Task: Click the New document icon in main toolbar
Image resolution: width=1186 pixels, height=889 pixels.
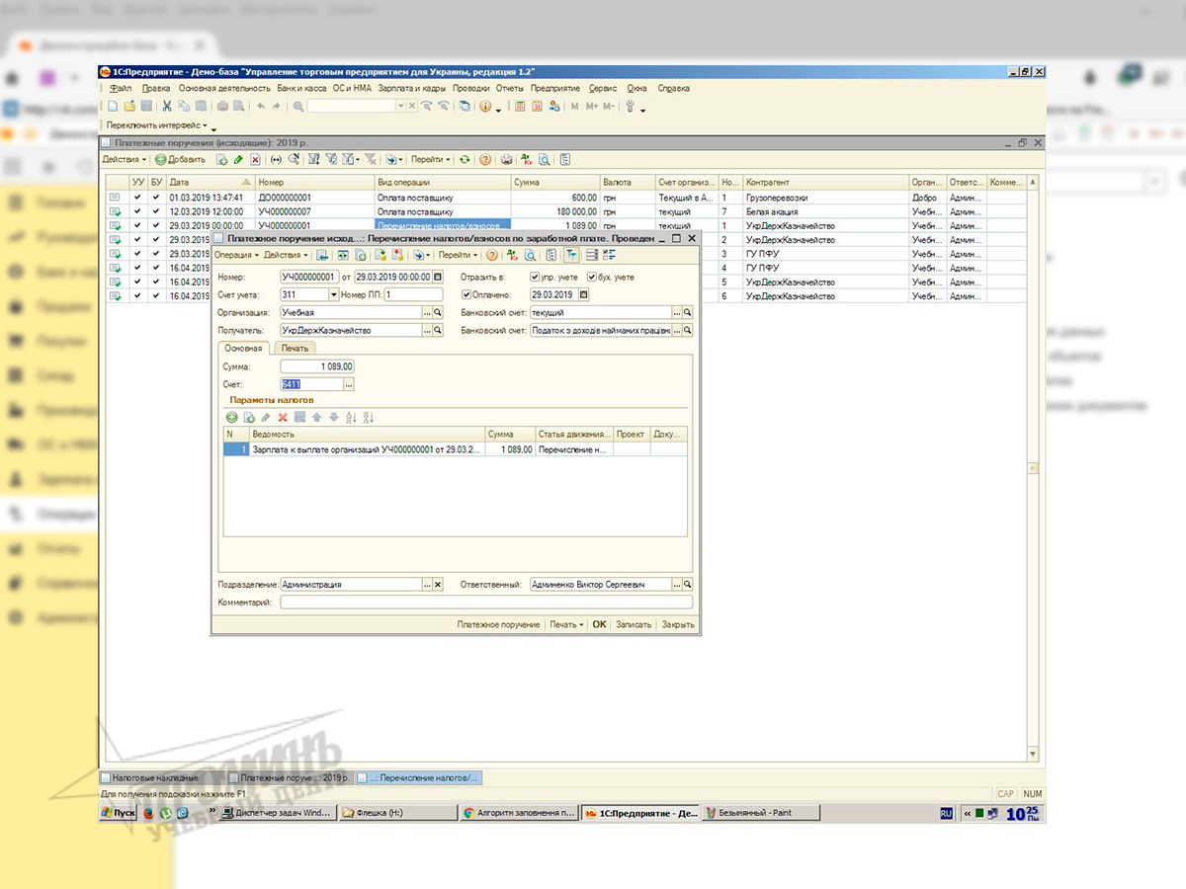Action: 113,106
